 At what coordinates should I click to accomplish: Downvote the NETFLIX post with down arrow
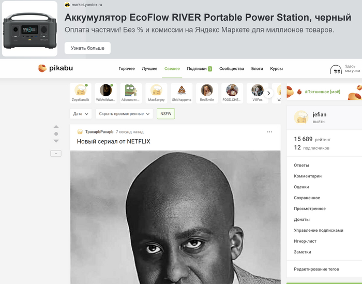(56, 141)
